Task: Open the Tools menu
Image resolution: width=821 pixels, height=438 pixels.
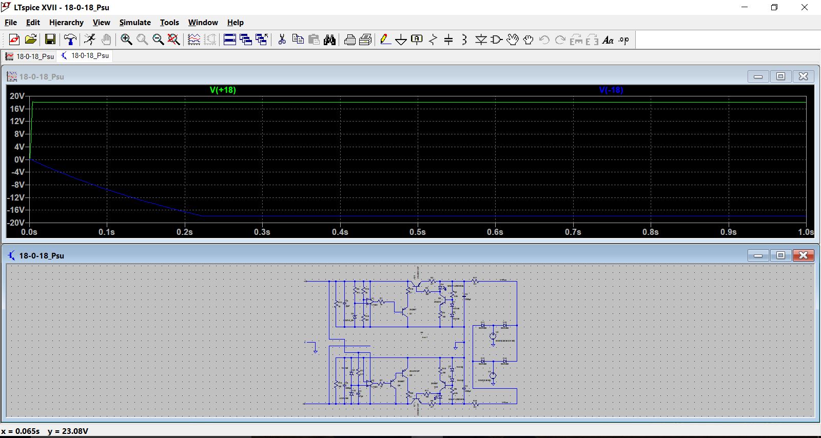Action: (169, 23)
